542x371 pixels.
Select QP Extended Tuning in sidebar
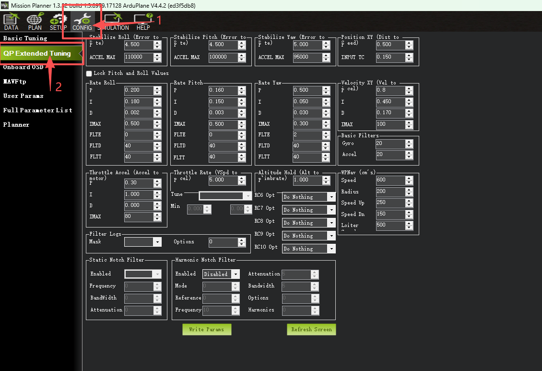pos(41,54)
